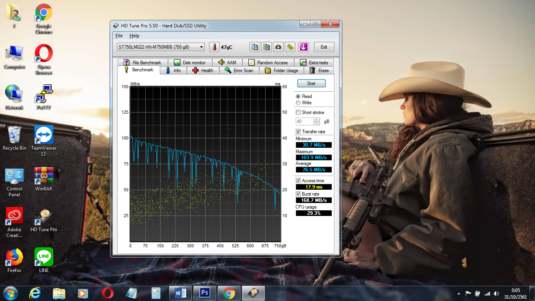
Task: Open HD Tune Pro desktop shortcut
Action: [44, 221]
